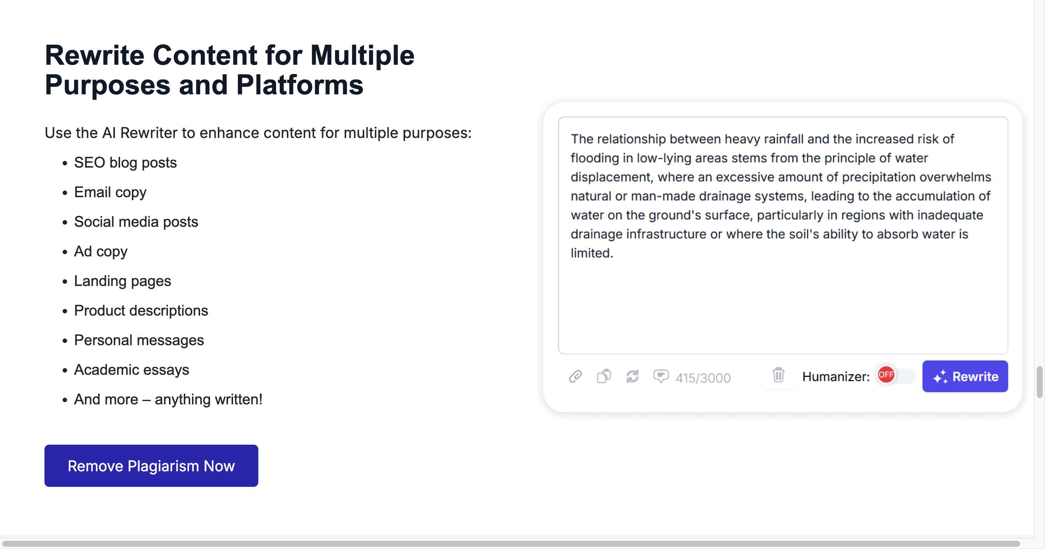Select the SEO blog posts list item
1045x549 pixels.
(x=125, y=162)
